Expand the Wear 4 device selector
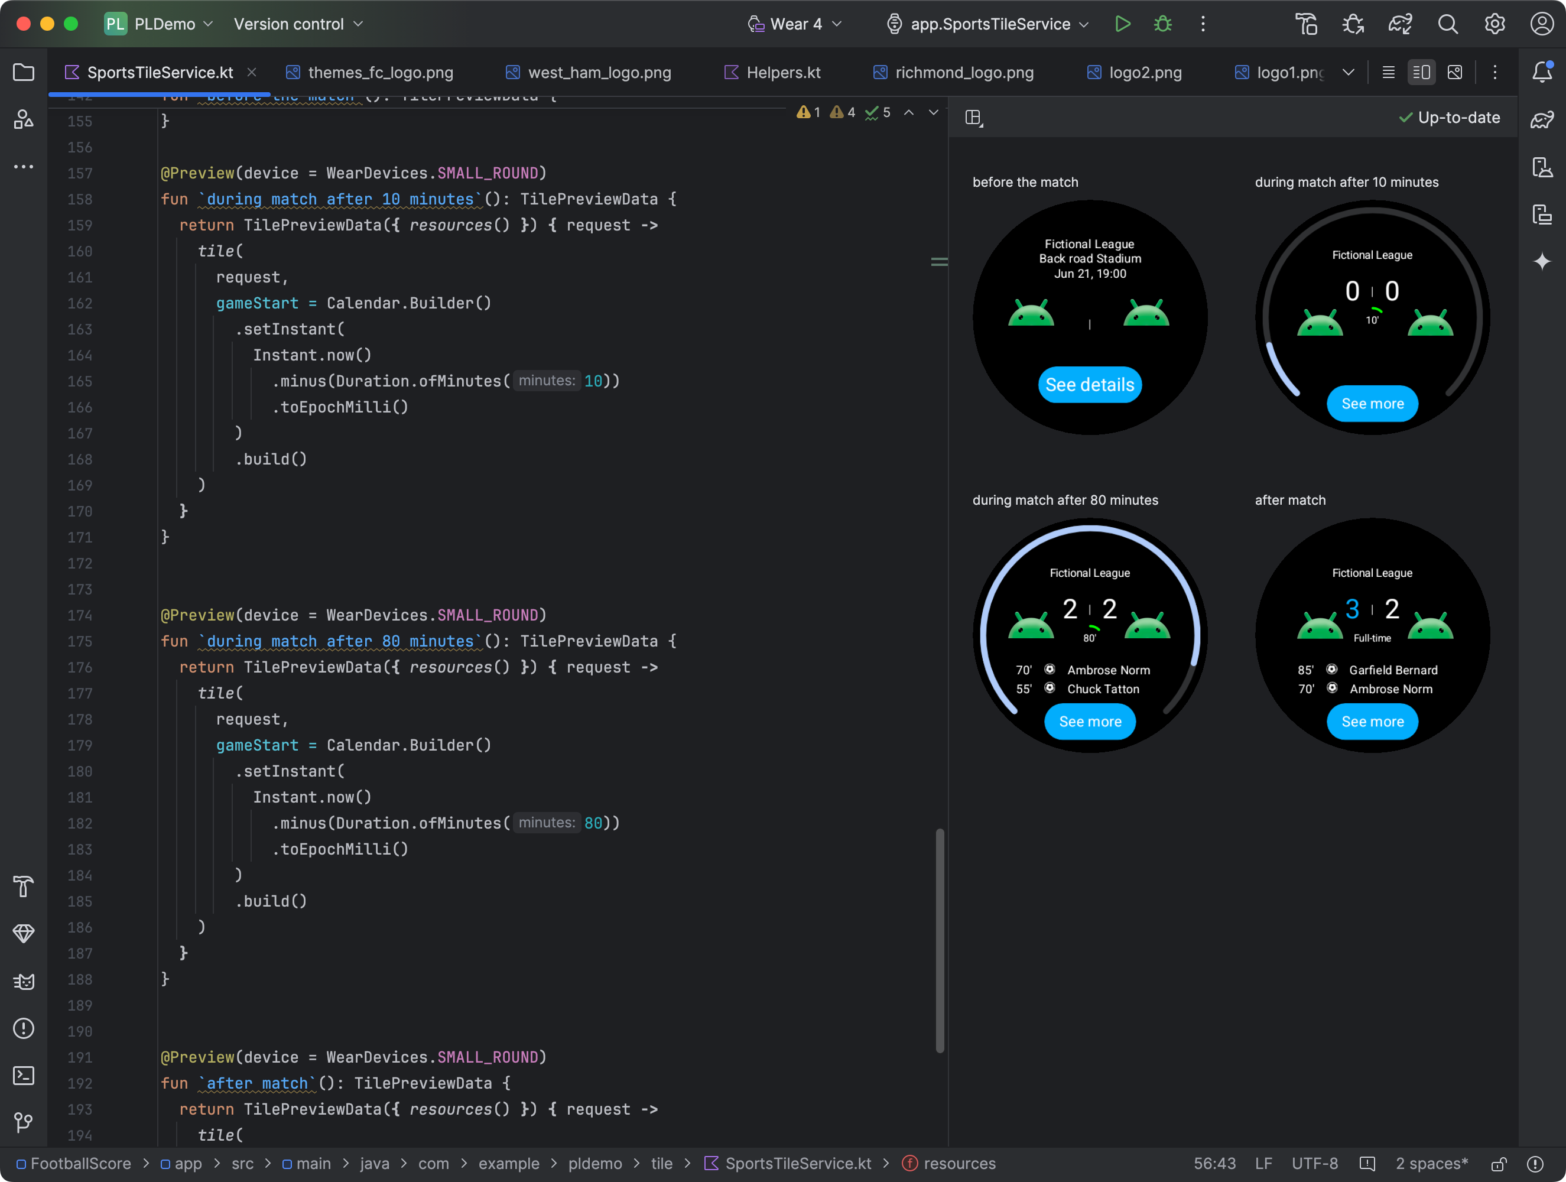Viewport: 1566px width, 1182px height. [x=794, y=22]
